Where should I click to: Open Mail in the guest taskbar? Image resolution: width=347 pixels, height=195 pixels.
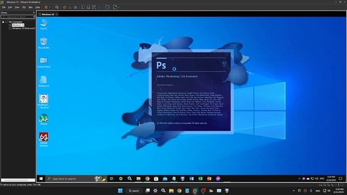click(x=165, y=179)
